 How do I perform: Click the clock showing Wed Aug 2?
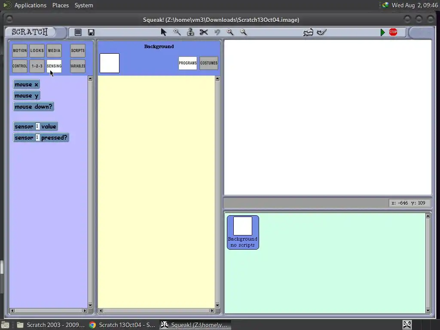tap(415, 5)
